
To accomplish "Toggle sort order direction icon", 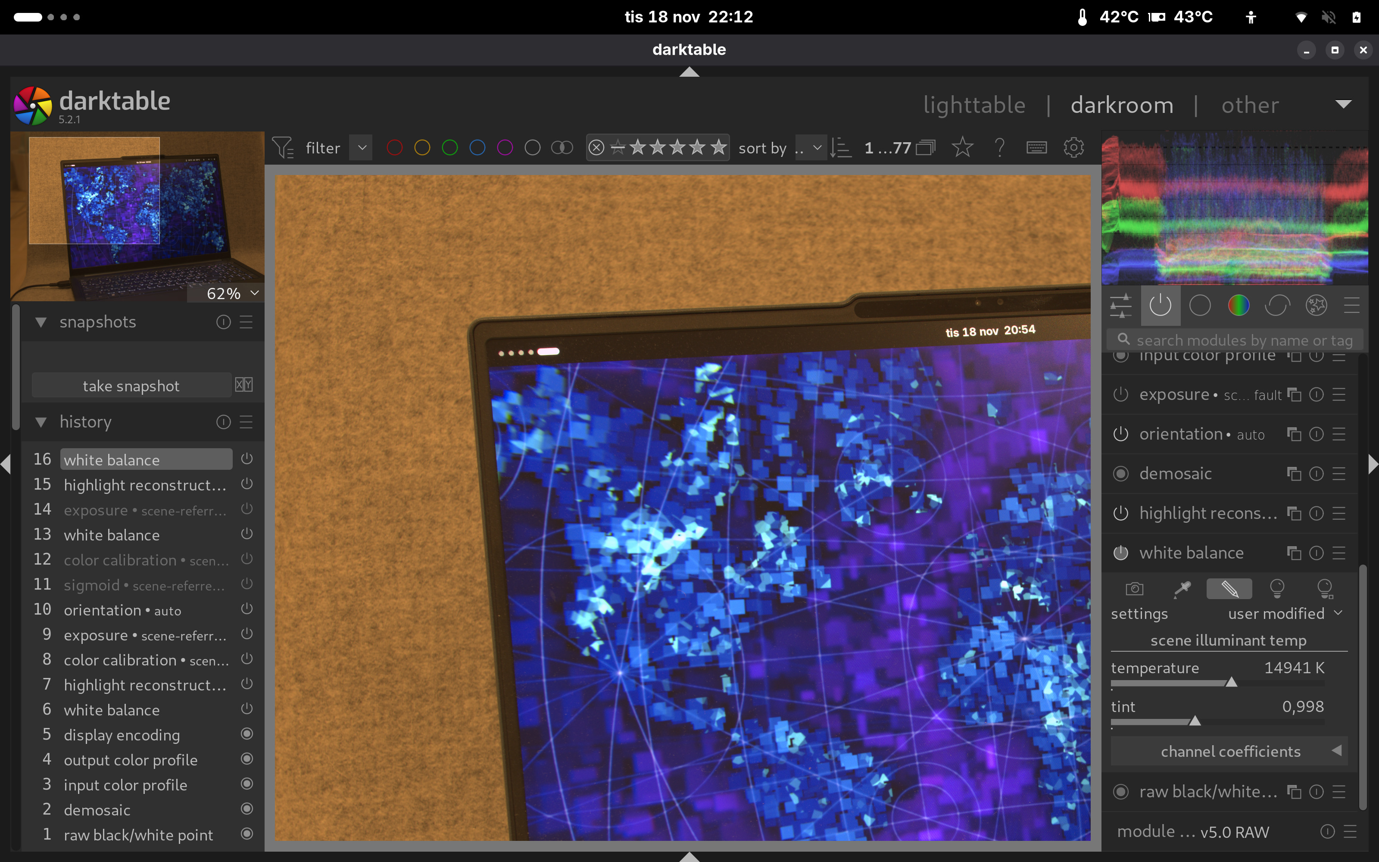I will (x=840, y=148).
